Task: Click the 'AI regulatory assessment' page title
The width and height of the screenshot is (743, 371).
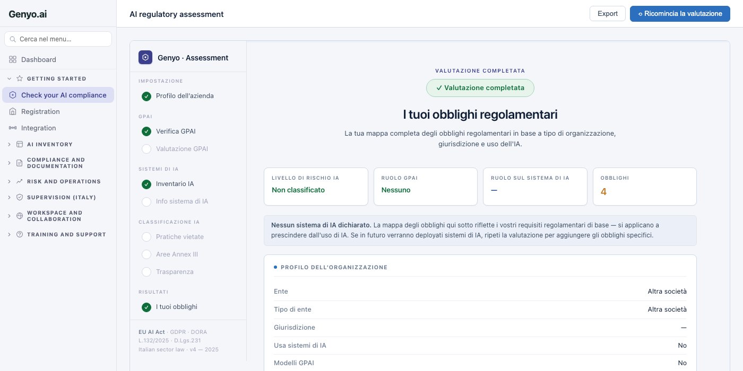Action: point(177,14)
